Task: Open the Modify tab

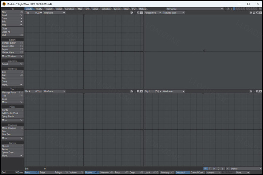Action: coord(39,9)
